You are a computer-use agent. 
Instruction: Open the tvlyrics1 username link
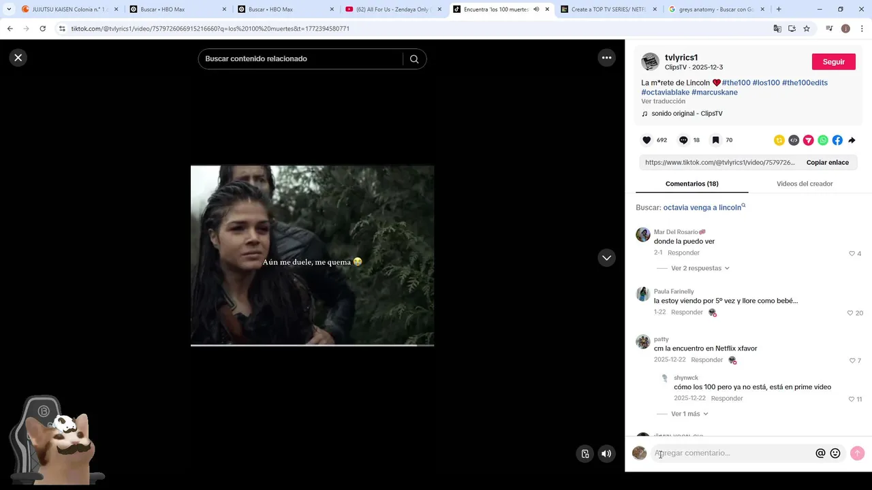click(681, 58)
